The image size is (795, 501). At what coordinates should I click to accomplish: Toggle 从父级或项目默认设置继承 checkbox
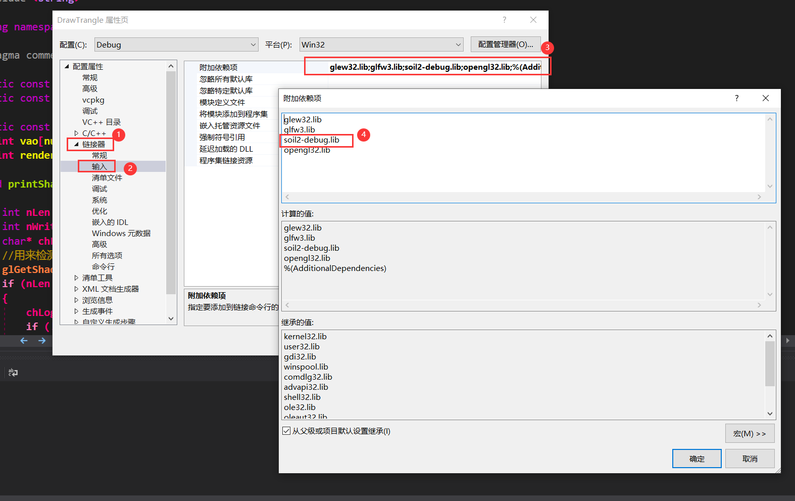[286, 431]
